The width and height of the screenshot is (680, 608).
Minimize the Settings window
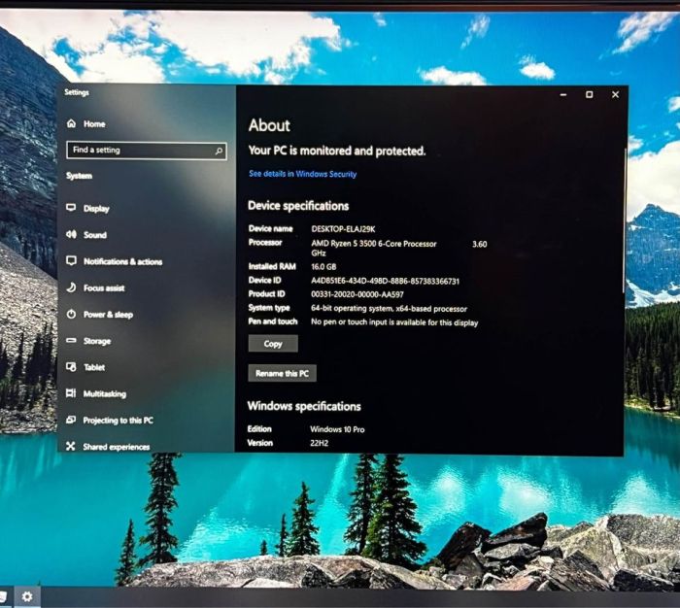point(563,94)
